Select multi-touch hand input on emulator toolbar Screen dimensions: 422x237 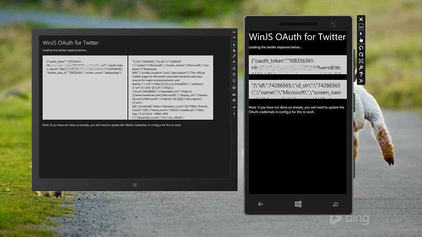361,40
